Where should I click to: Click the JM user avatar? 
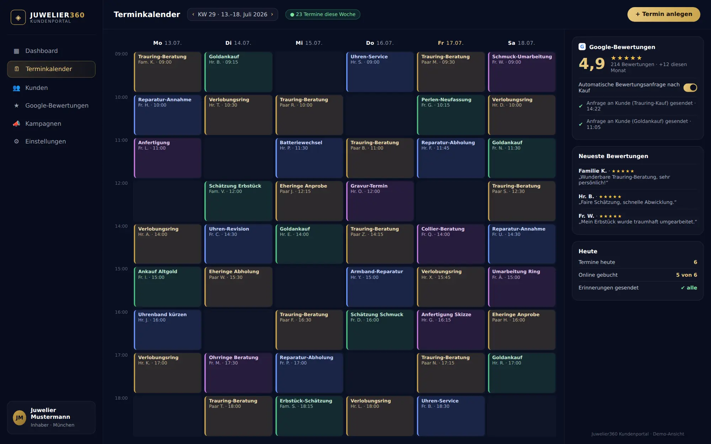point(20,418)
